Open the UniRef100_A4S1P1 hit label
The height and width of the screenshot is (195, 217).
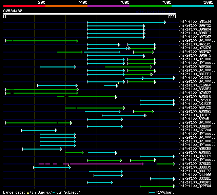click(x=195, y=44)
